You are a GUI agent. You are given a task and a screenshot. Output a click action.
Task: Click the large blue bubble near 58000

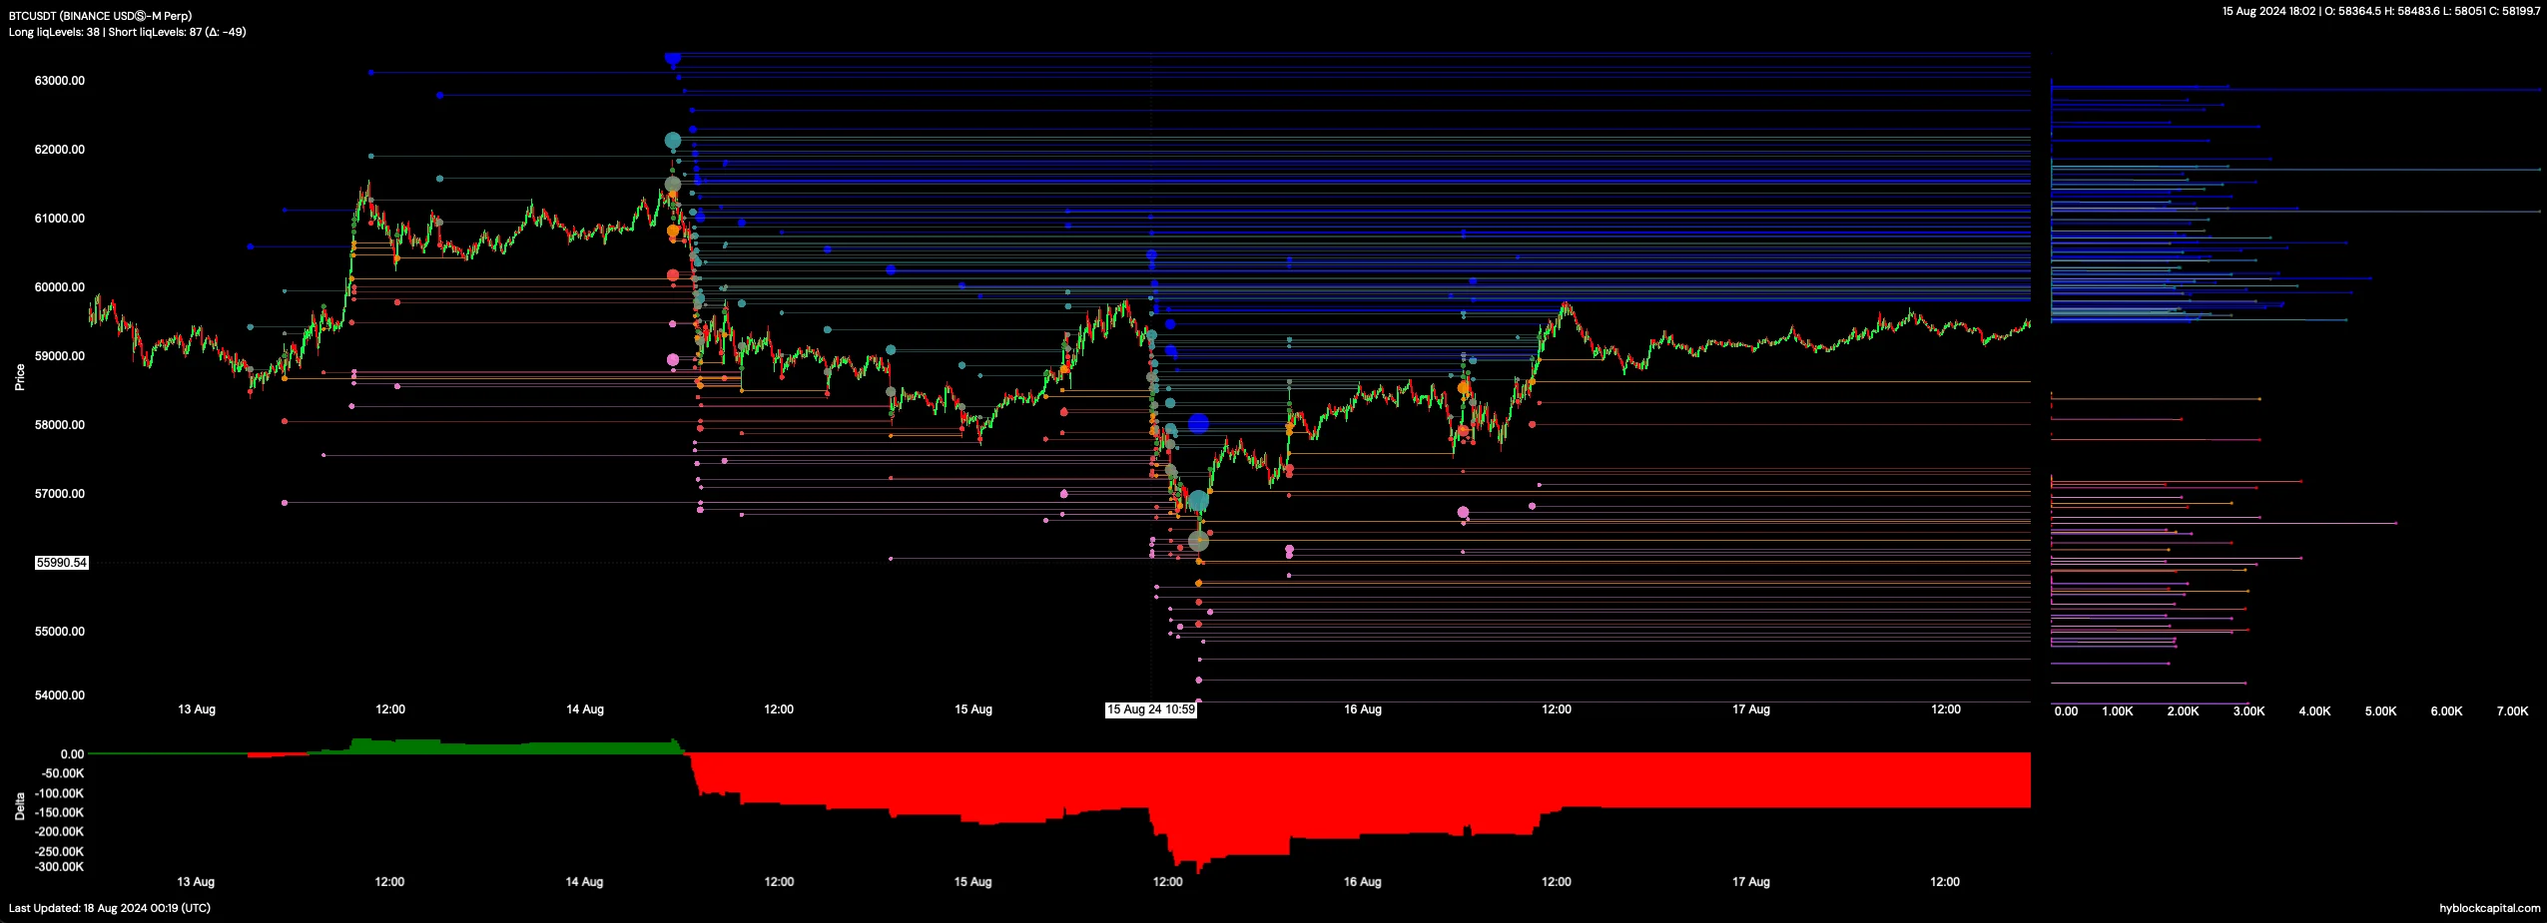[x=1198, y=424]
